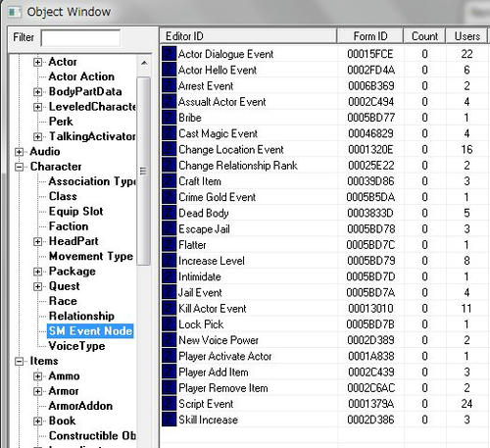
Task: Collapse the Character category
Action: [20, 167]
